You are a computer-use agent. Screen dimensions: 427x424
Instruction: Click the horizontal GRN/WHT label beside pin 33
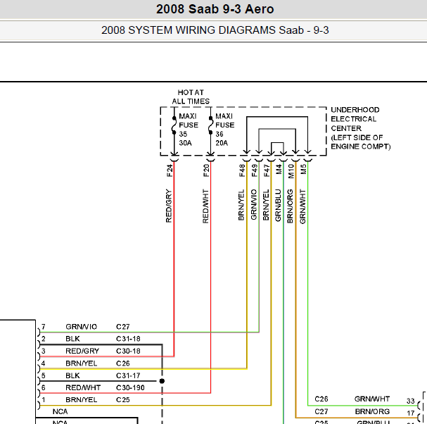[x=372, y=399]
